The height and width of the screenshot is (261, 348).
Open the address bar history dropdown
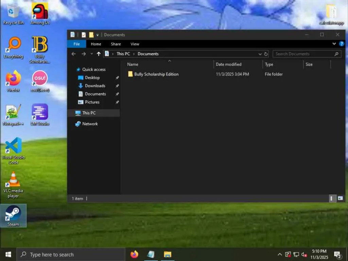click(x=260, y=54)
